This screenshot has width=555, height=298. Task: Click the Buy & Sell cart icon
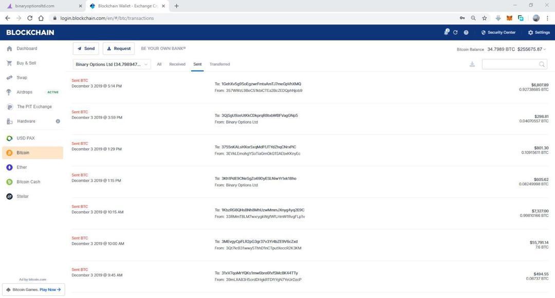tap(9, 63)
